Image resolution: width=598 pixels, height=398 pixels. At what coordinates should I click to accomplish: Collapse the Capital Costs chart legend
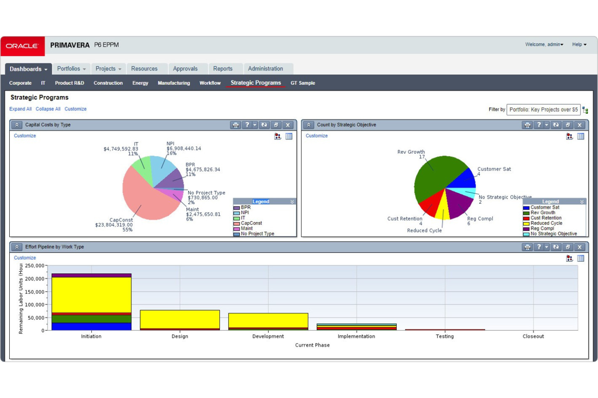pyautogui.click(x=292, y=202)
